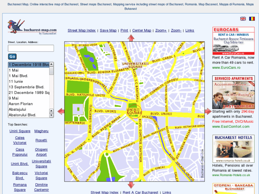Open the Rosetti top search link
The width and height of the screenshot is (259, 194).
click(41, 140)
